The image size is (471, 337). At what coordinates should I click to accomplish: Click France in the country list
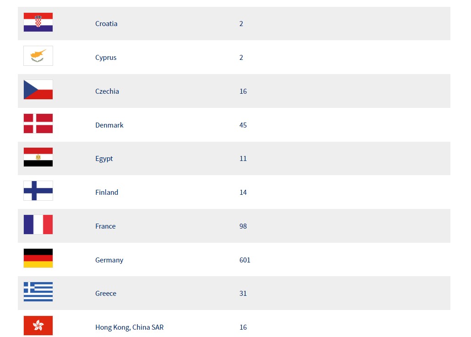click(105, 226)
